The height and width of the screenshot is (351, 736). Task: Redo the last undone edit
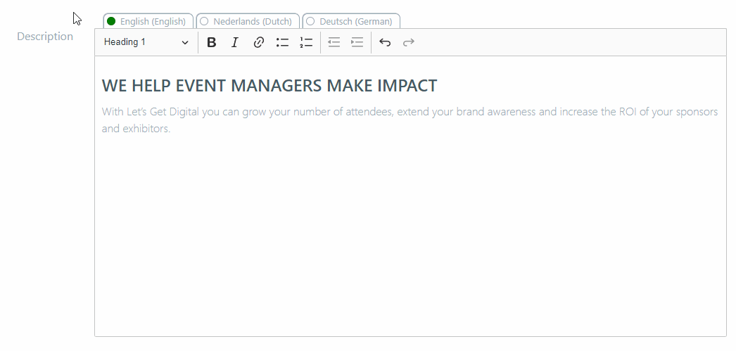tap(408, 42)
